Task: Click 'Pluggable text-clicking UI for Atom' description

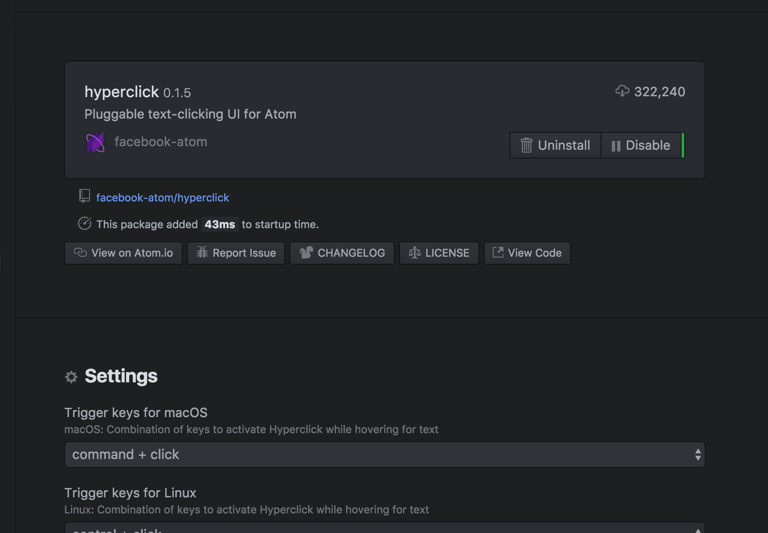Action: pyautogui.click(x=190, y=114)
